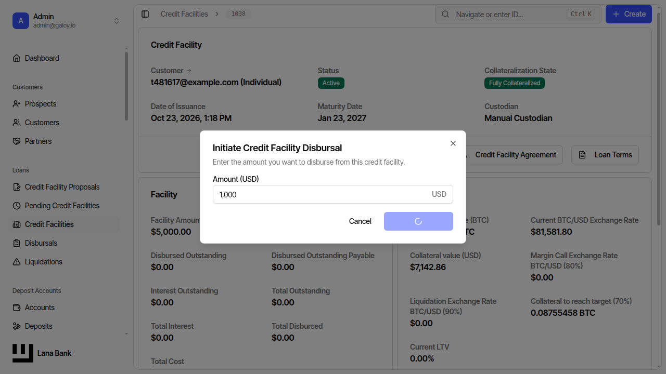Click the Accounts wallet icon
Viewport: 666px width, 374px height.
pos(17,308)
